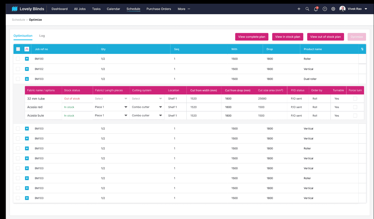Select the checkbox for job BM100
The height and width of the screenshot is (219, 374).
(x=18, y=59)
